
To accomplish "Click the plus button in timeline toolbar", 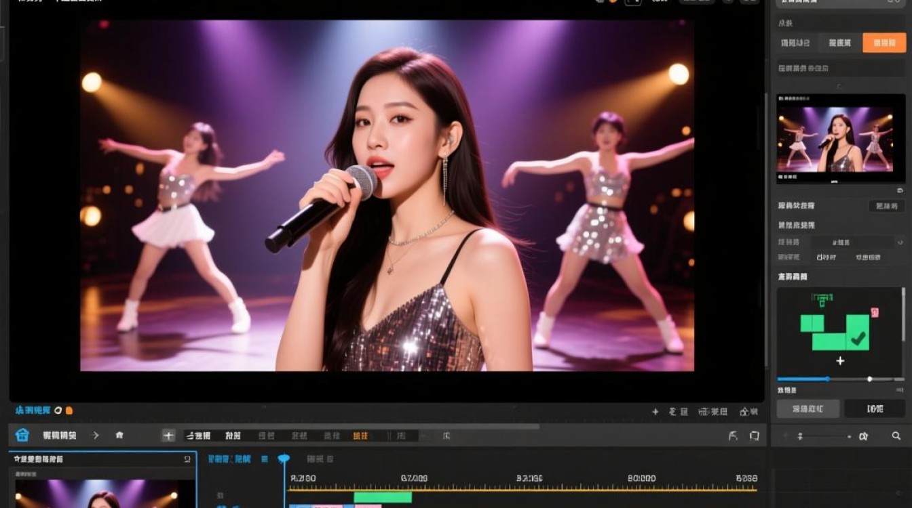I will [x=168, y=436].
